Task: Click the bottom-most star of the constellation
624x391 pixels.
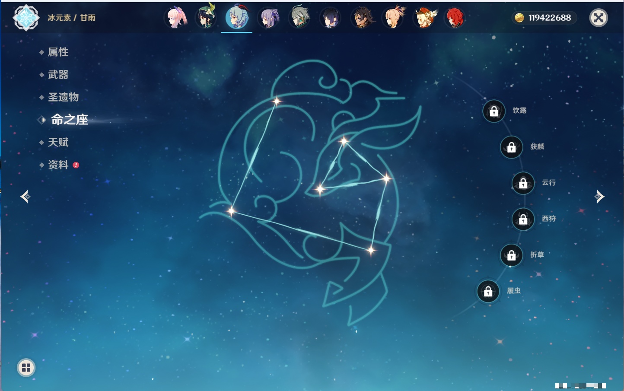Action: click(x=371, y=250)
